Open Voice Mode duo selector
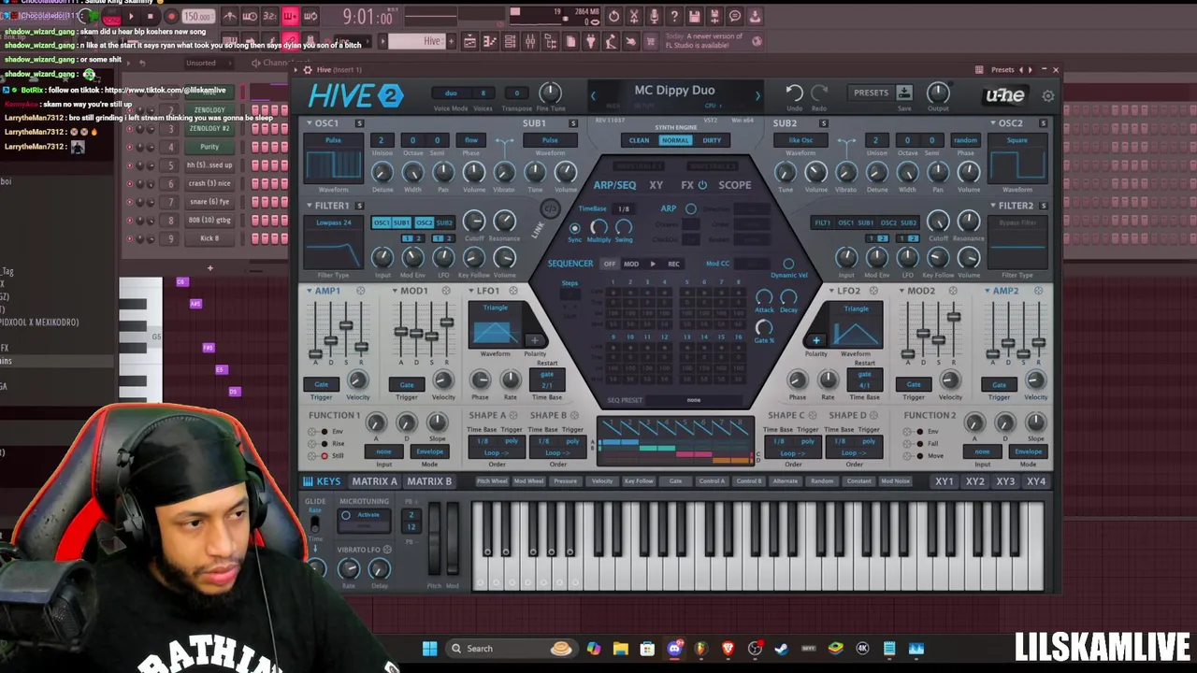Image resolution: width=1197 pixels, height=673 pixels. [x=451, y=93]
